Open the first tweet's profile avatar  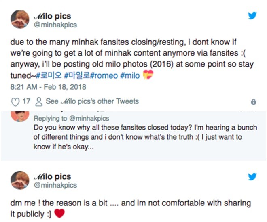(x=20, y=20)
